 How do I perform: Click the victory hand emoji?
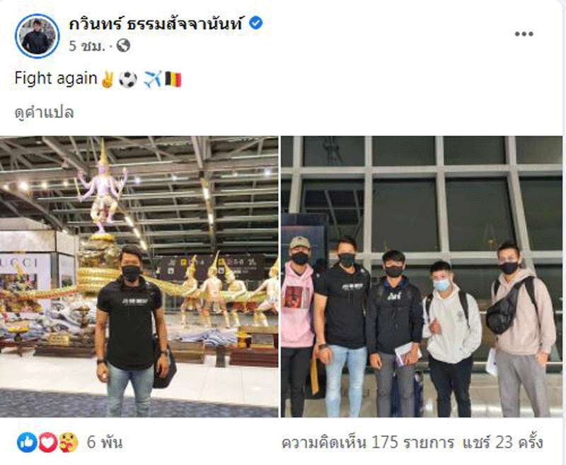[108, 79]
